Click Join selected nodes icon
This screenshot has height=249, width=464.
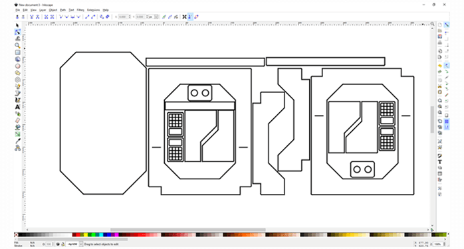(x=31, y=17)
